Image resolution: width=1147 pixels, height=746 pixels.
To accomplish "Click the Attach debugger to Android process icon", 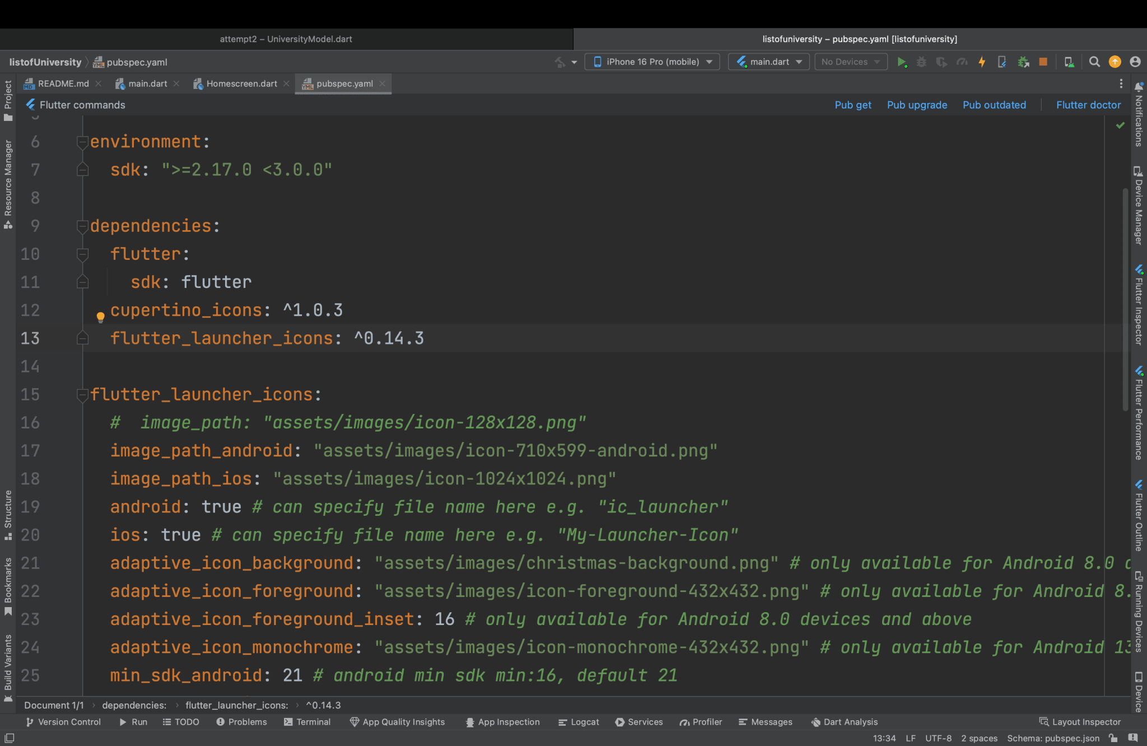I will [x=1023, y=62].
